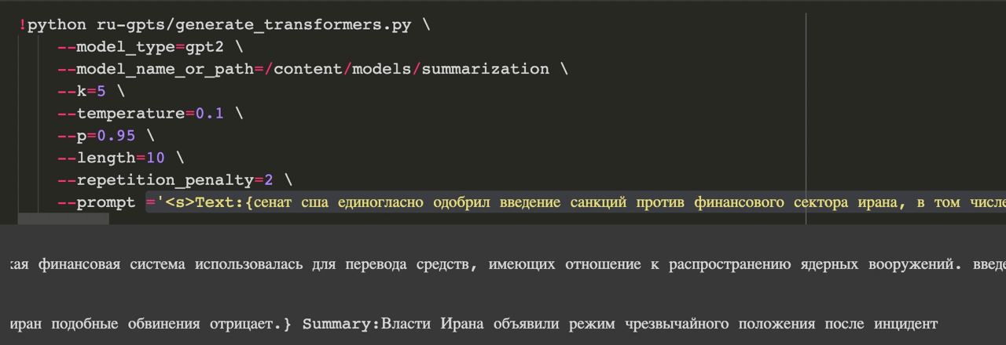Click the word "инцидент" ending the output
This screenshot has height=345, width=1006.
905,324
